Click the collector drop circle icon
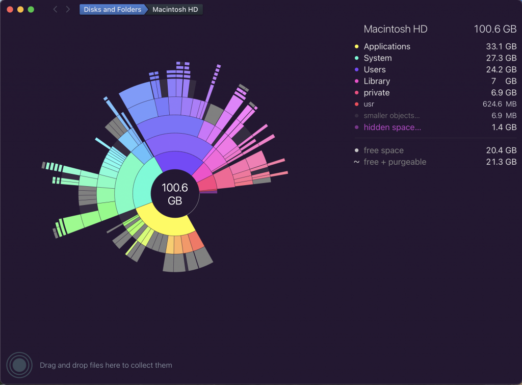This screenshot has height=385, width=522. pyautogui.click(x=19, y=365)
